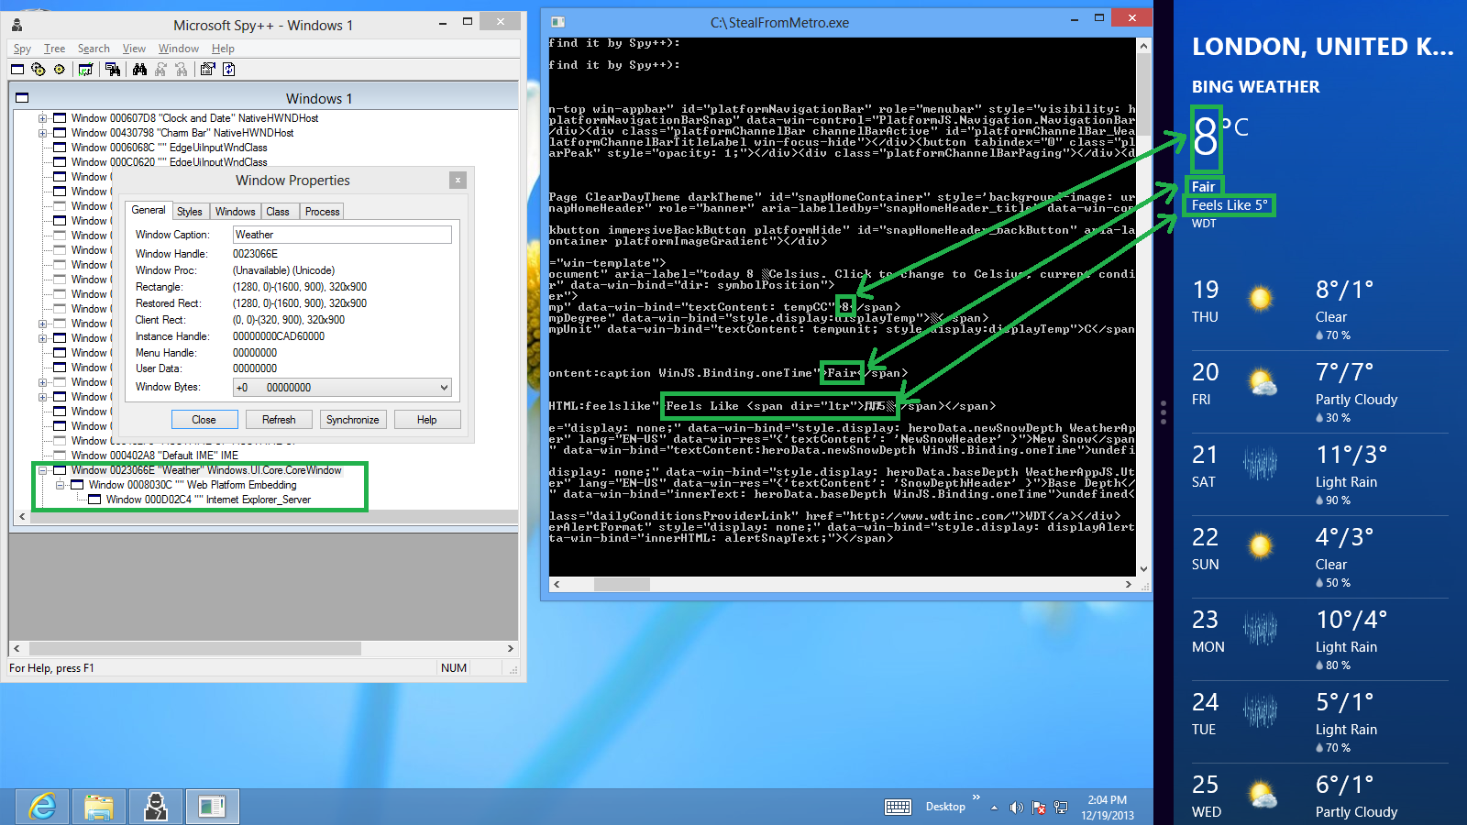Viewport: 1467px width, 825px height.
Task: Launch Internet Explorer from the taskbar
Action: (41, 806)
